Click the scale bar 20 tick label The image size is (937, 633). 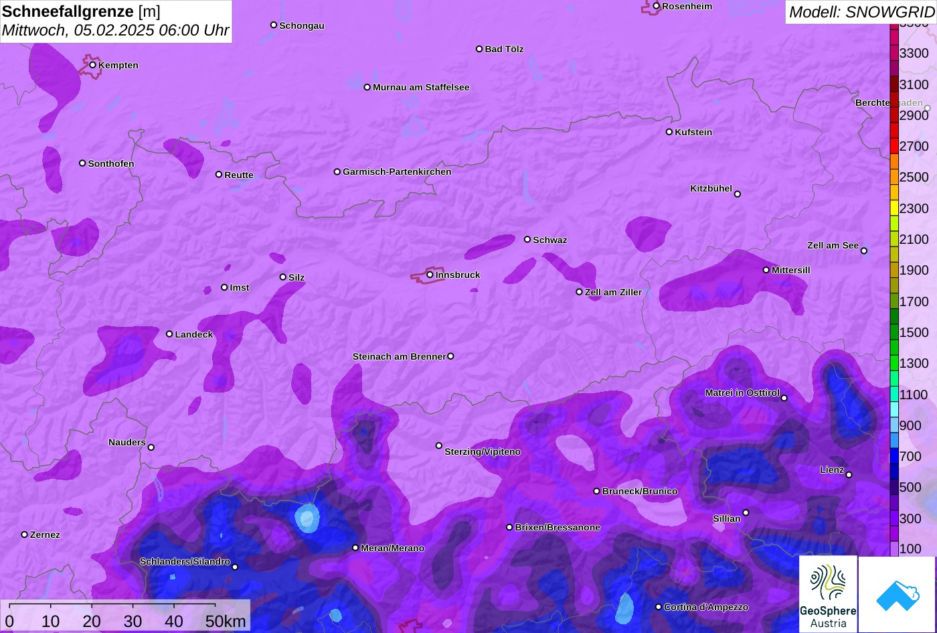(92, 621)
